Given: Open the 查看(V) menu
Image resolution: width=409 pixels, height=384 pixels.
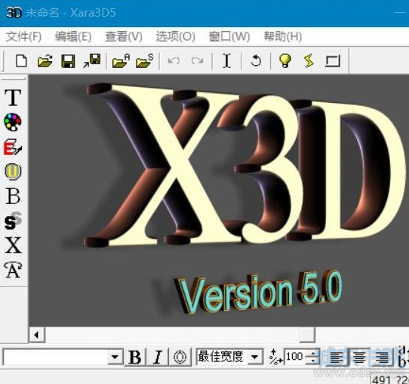Looking at the screenshot, I should (124, 36).
